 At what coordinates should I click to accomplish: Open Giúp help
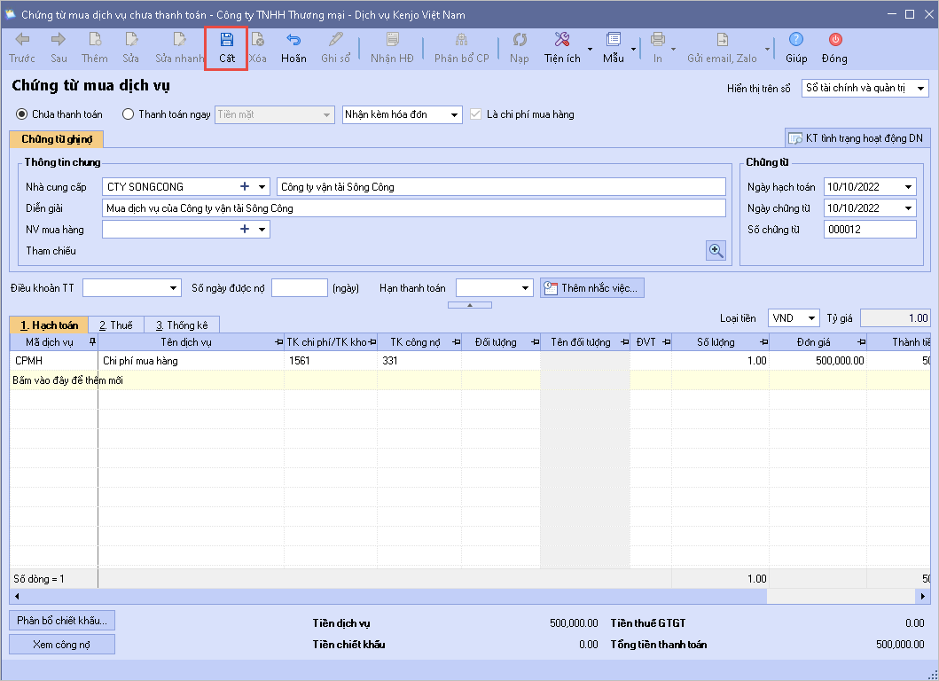point(796,48)
